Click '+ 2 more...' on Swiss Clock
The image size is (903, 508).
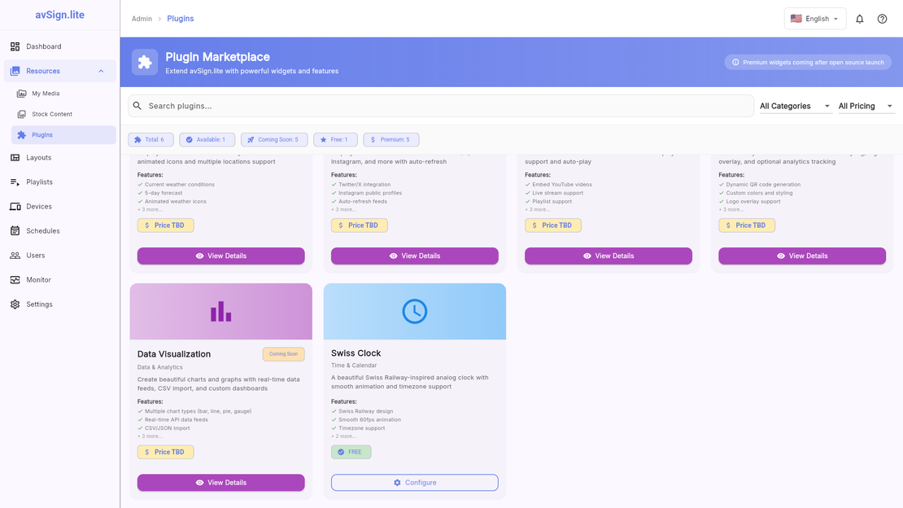[344, 436]
